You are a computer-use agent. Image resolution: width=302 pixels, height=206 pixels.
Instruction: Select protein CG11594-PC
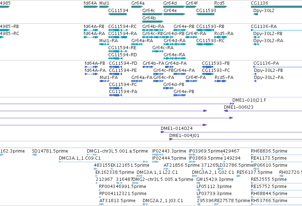[x=115, y=88]
